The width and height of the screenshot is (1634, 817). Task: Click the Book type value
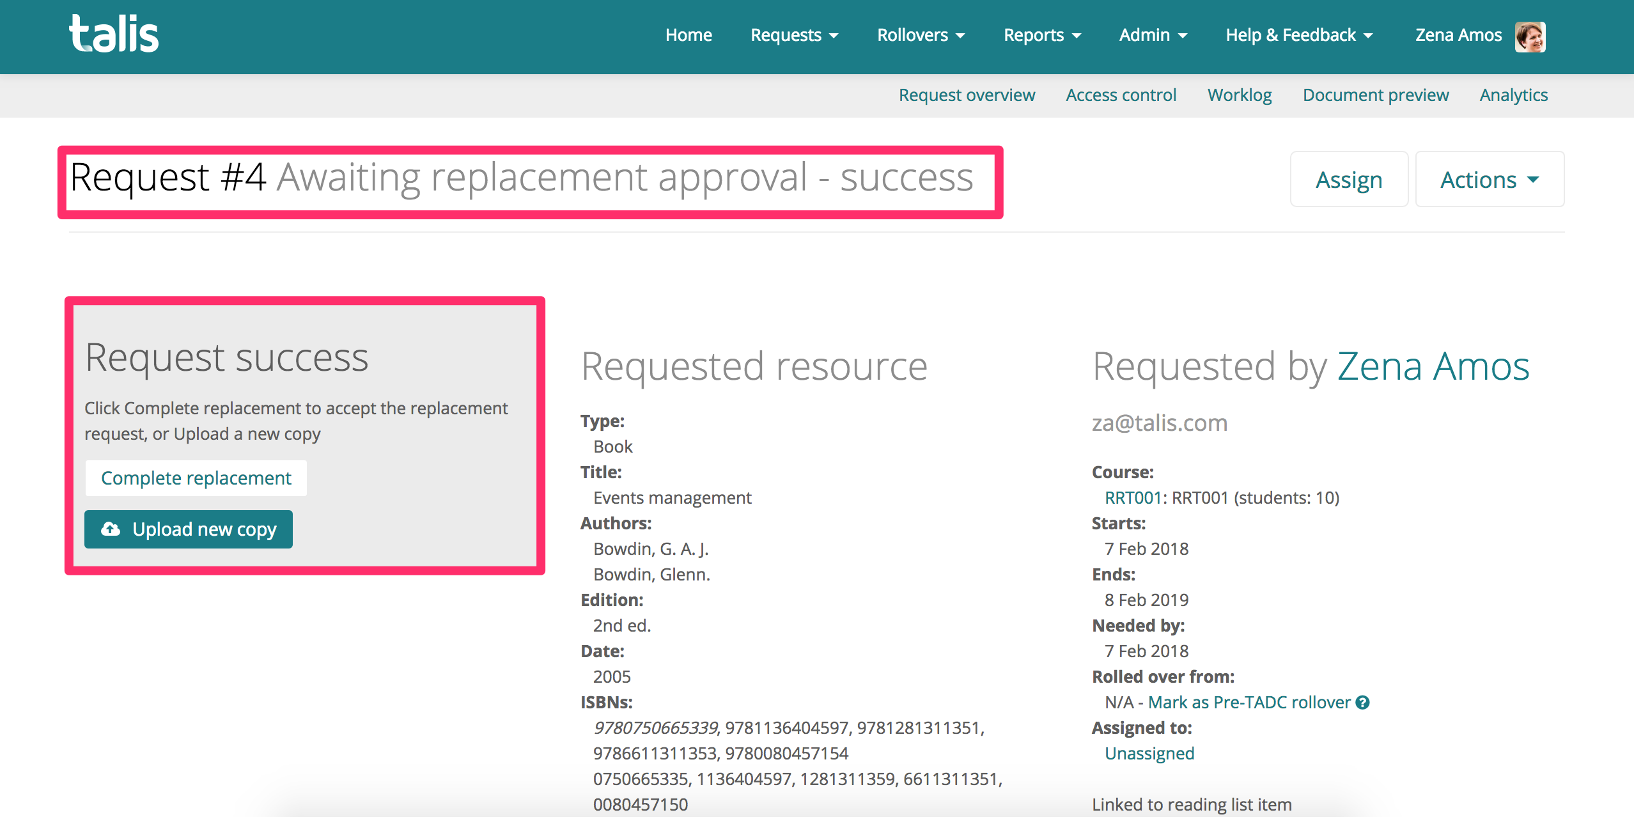(x=612, y=446)
